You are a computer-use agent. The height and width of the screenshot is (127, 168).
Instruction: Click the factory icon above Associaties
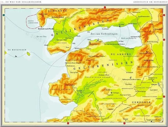98,39
